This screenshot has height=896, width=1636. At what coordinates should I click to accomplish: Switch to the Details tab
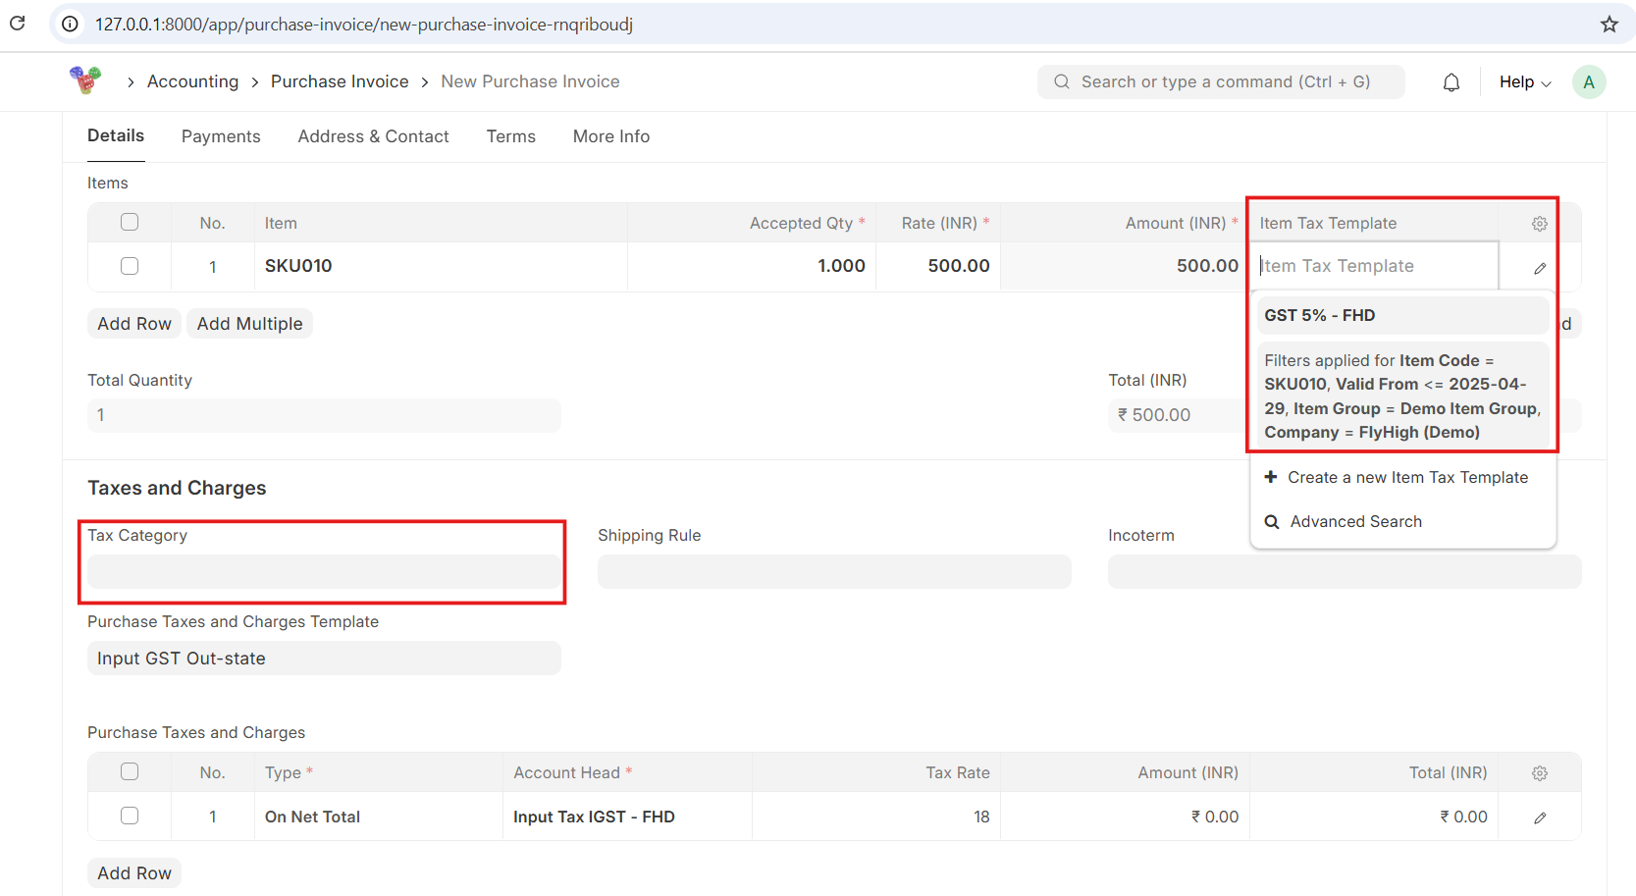(116, 136)
